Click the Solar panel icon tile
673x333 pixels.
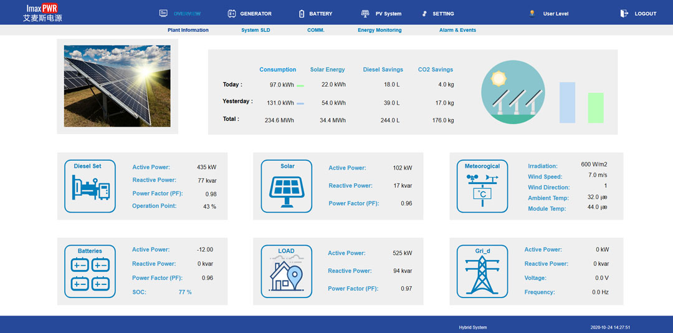coord(287,186)
